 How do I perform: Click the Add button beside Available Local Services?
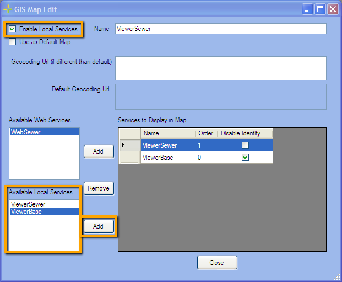click(x=99, y=226)
